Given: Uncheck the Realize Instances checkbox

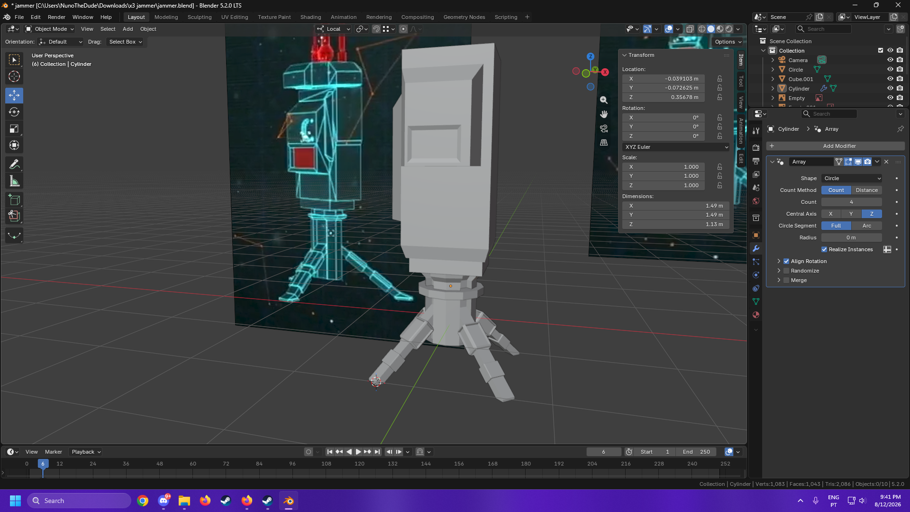Looking at the screenshot, I should [x=824, y=249].
